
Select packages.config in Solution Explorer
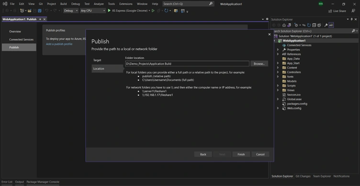[297, 104]
